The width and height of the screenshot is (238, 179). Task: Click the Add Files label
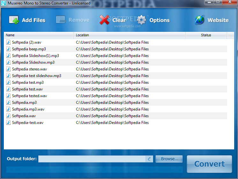click(33, 20)
